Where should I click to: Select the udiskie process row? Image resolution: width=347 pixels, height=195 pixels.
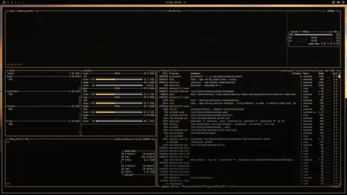pos(248,124)
